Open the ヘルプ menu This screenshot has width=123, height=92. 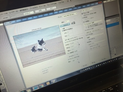(61, 2)
